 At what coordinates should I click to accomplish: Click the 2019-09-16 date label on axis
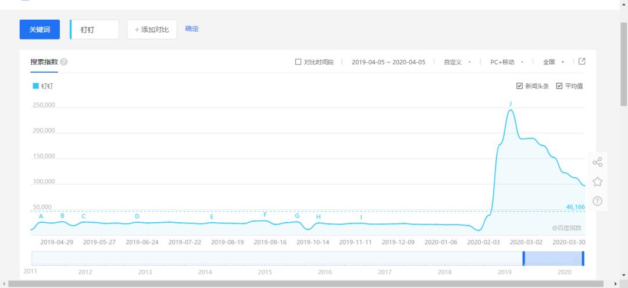pos(270,243)
